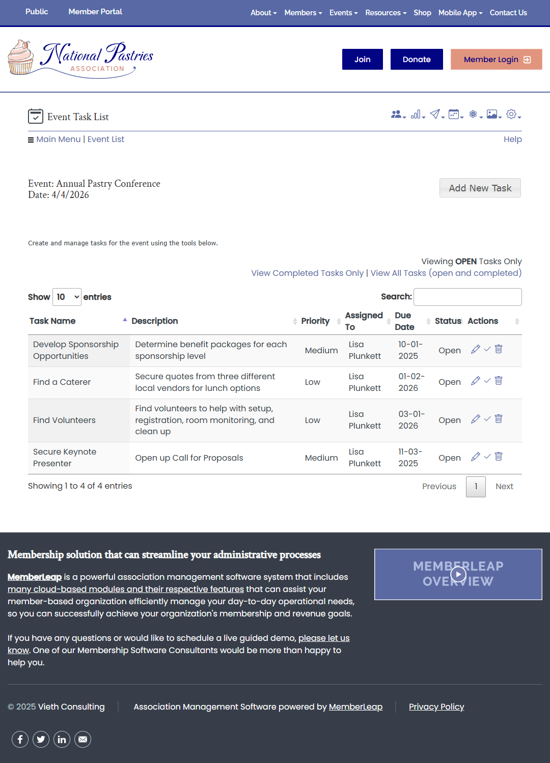The image size is (550, 763).
Task: Delete the Find Volunteers task
Action: [499, 419]
